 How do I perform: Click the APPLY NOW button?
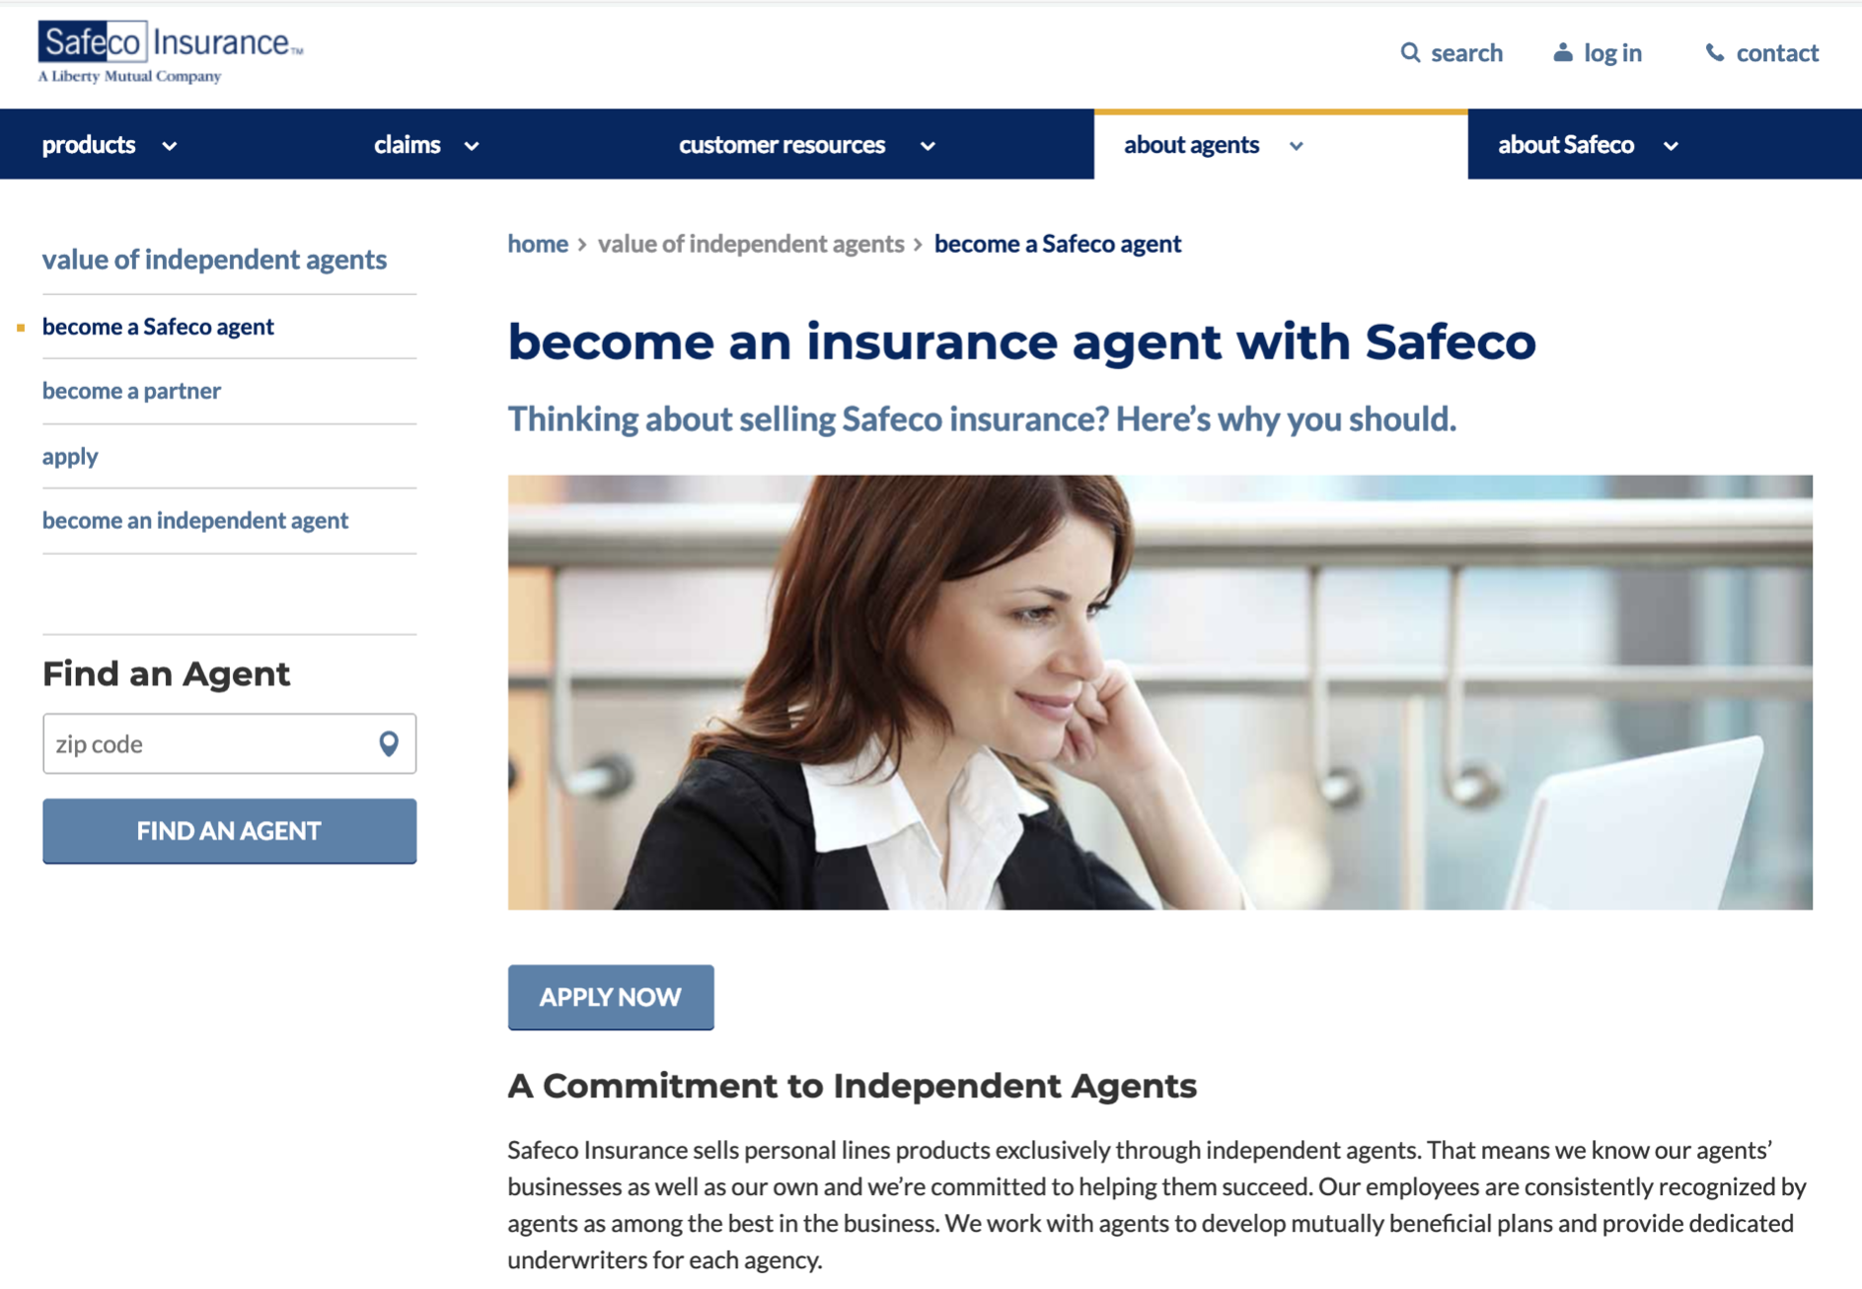pyautogui.click(x=611, y=997)
